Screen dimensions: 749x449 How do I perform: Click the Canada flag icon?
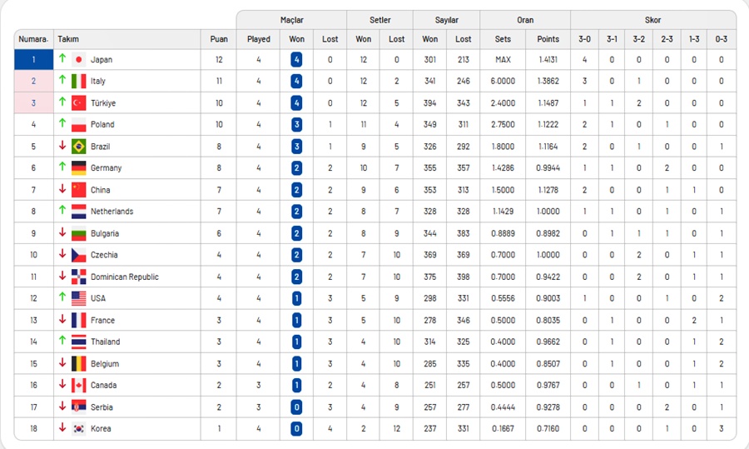[x=79, y=386]
